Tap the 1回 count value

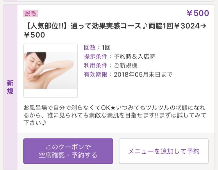(x=106, y=47)
